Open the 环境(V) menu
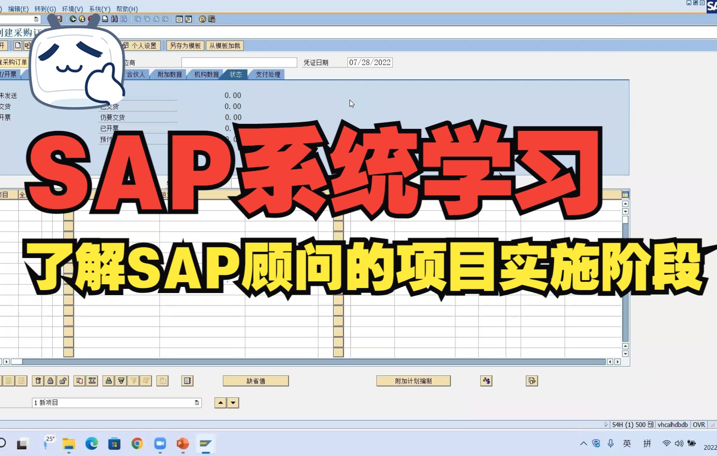This screenshot has height=456, width=717. tap(72, 9)
